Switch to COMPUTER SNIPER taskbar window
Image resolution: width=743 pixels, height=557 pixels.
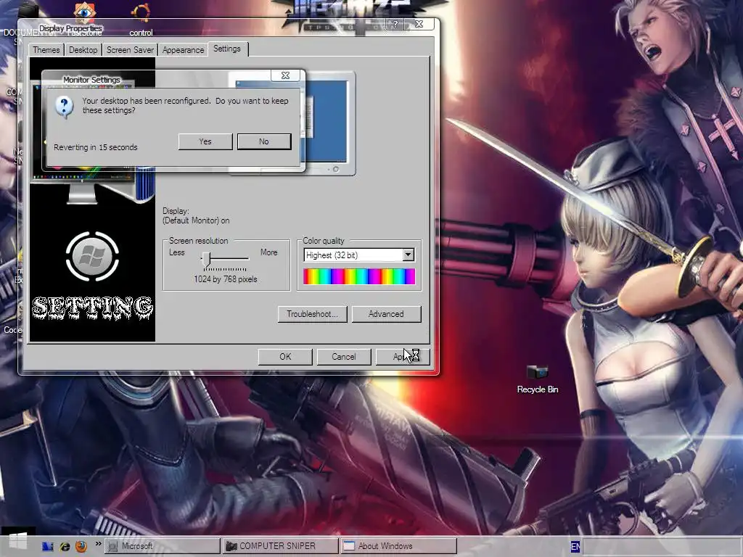(x=280, y=546)
